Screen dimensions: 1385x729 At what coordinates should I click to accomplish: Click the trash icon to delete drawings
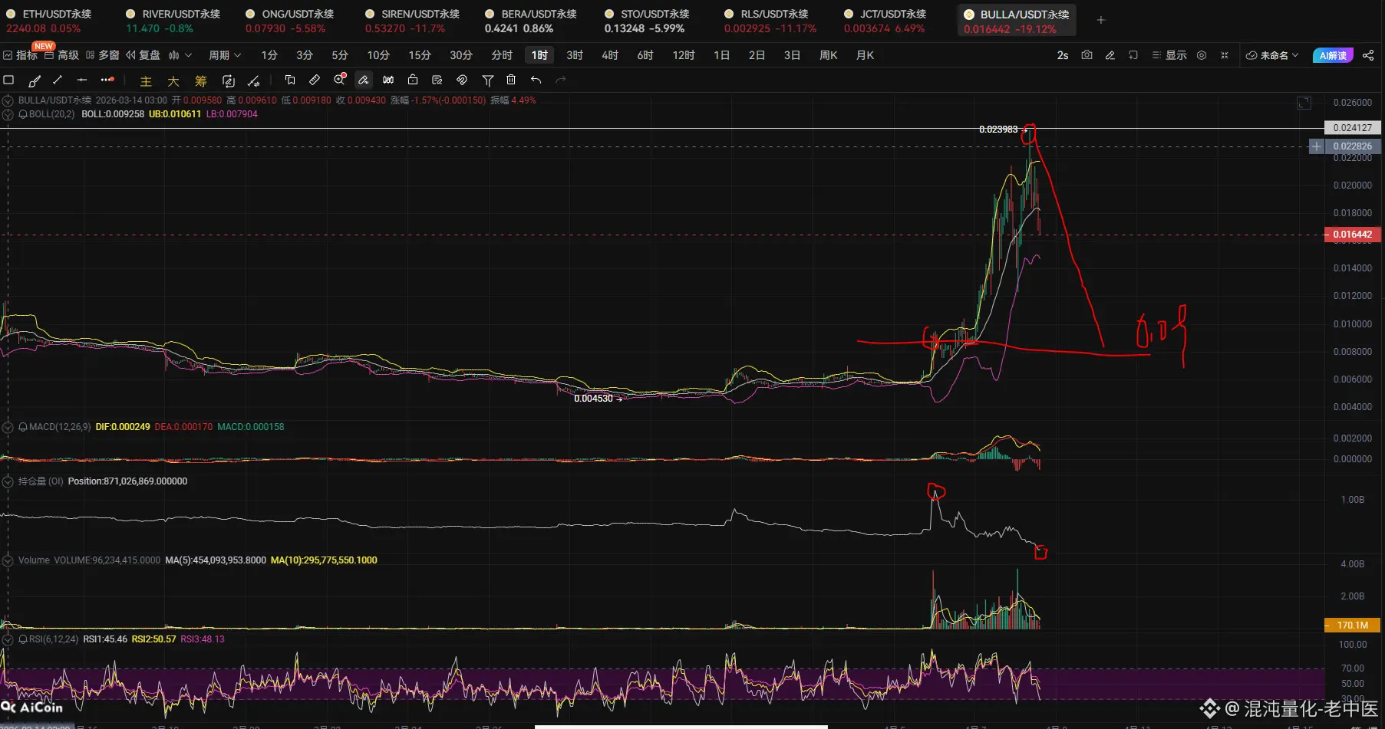pos(511,80)
